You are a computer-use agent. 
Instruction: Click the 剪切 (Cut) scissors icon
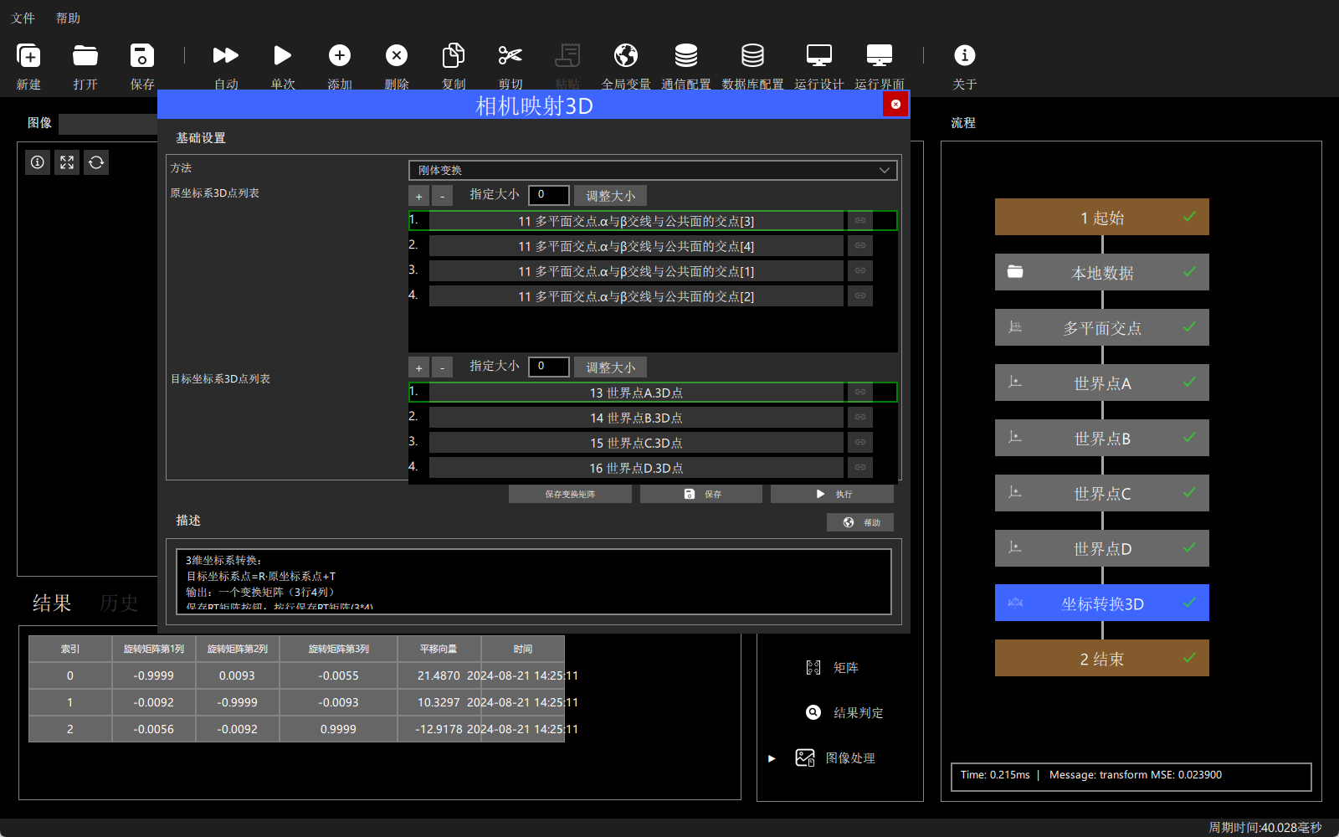(510, 56)
